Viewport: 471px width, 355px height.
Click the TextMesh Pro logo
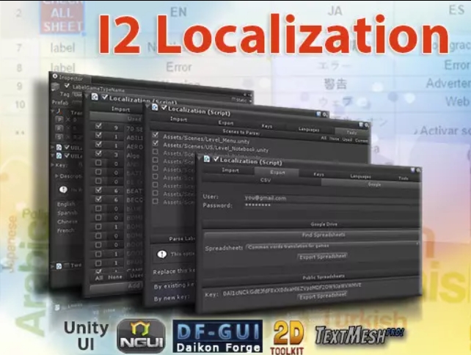click(x=359, y=335)
